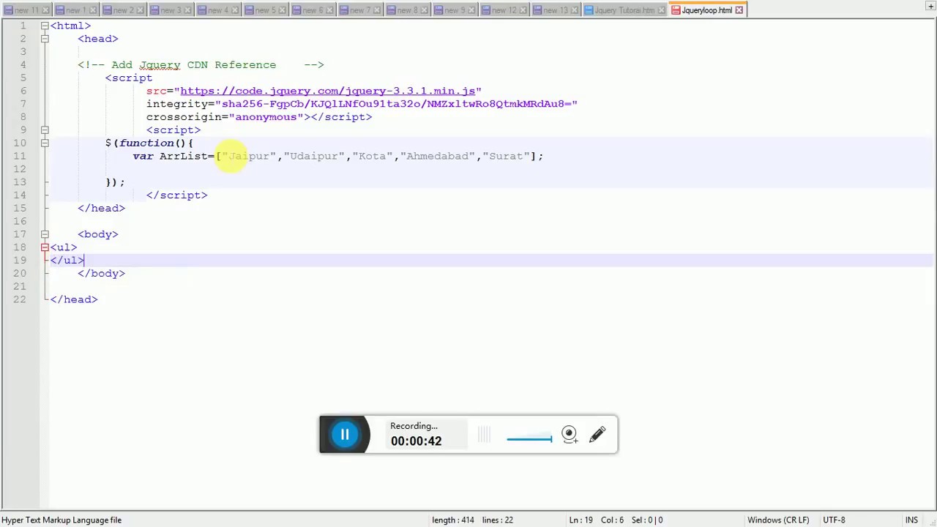Close the Jqueryloop.html tab
The height and width of the screenshot is (527, 937).
click(x=739, y=10)
